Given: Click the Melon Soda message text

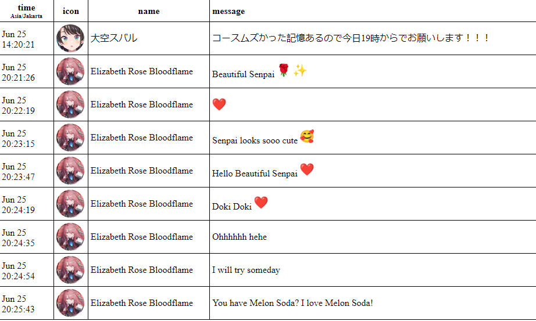Looking at the screenshot, I should (x=292, y=303).
